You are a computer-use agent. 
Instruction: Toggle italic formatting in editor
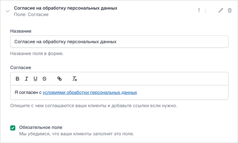tap(26, 79)
